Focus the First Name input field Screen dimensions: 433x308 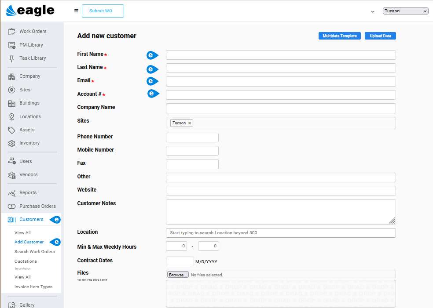click(281, 55)
